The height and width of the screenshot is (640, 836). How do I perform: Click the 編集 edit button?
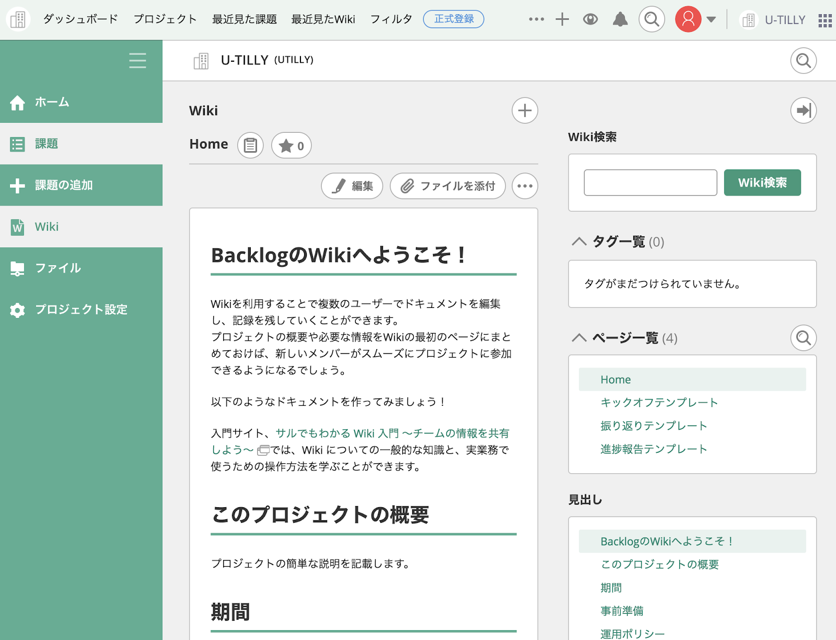click(x=352, y=186)
